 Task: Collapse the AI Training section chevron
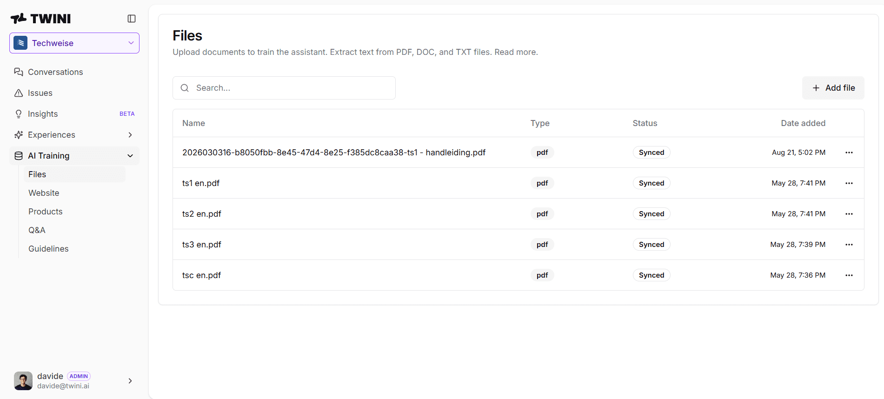130,156
